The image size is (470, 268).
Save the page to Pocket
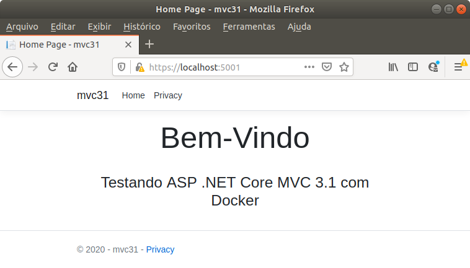(326, 67)
